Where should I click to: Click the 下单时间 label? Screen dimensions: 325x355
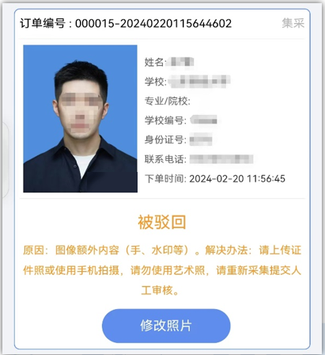tap(165, 179)
